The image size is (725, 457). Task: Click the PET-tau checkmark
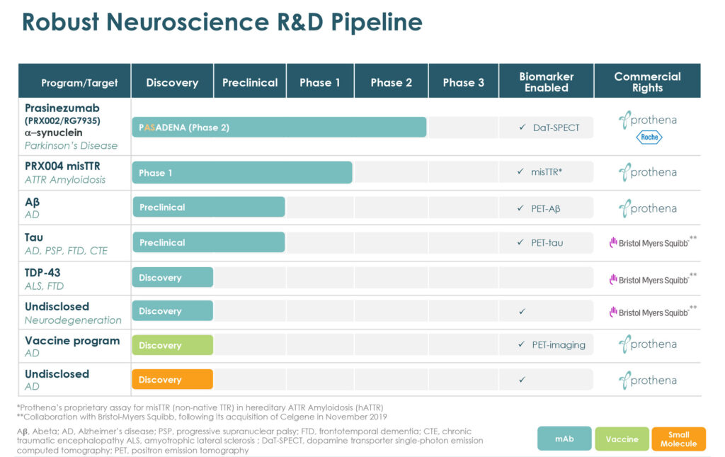point(520,242)
